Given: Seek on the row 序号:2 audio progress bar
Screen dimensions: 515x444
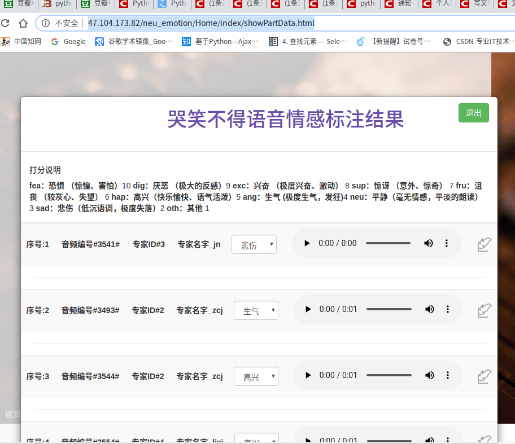Looking at the screenshot, I should pyautogui.click(x=389, y=309).
